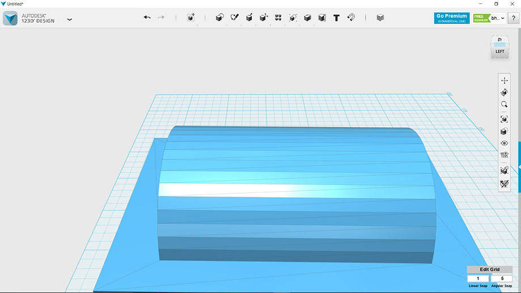Toggle grid visibility
The image size is (521, 293).
click(x=505, y=155)
